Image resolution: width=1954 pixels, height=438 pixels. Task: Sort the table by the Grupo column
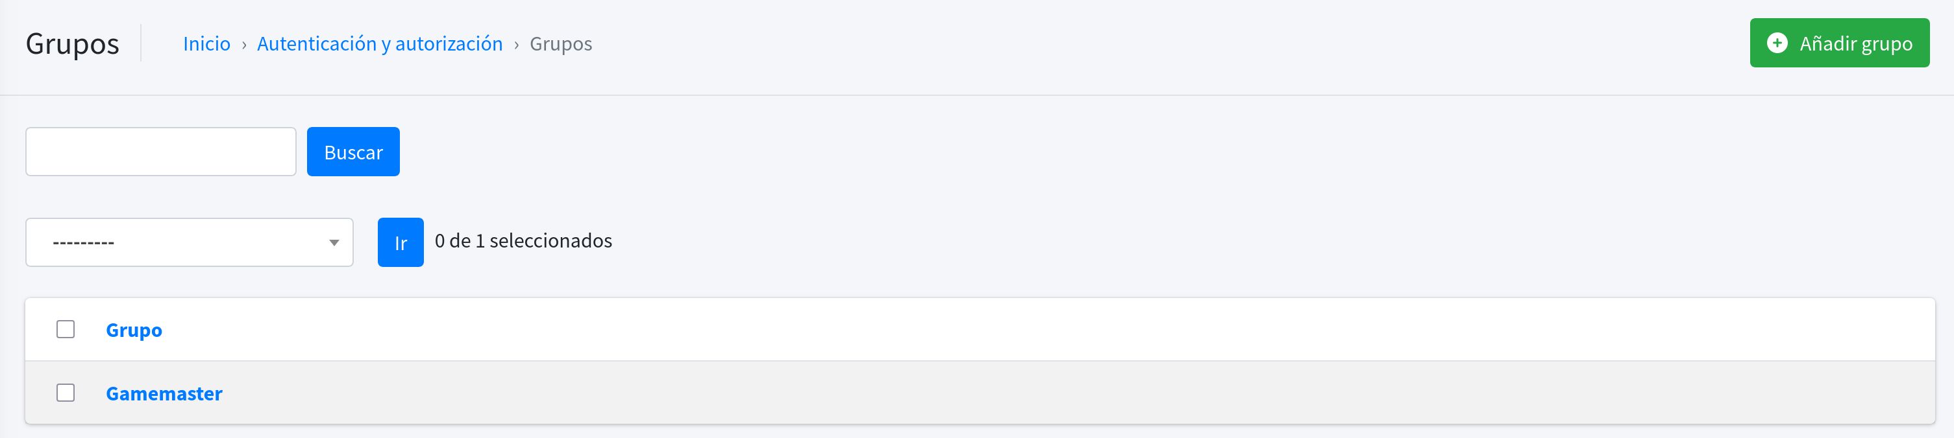[134, 329]
